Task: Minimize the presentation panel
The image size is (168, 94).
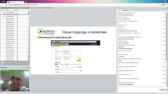Action: click(x=114, y=8)
